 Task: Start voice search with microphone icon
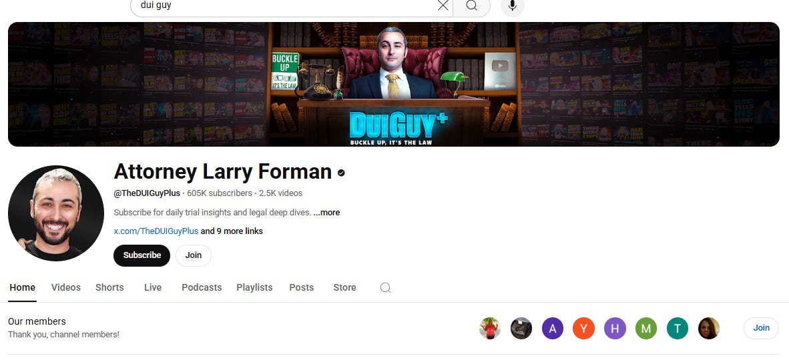[513, 5]
